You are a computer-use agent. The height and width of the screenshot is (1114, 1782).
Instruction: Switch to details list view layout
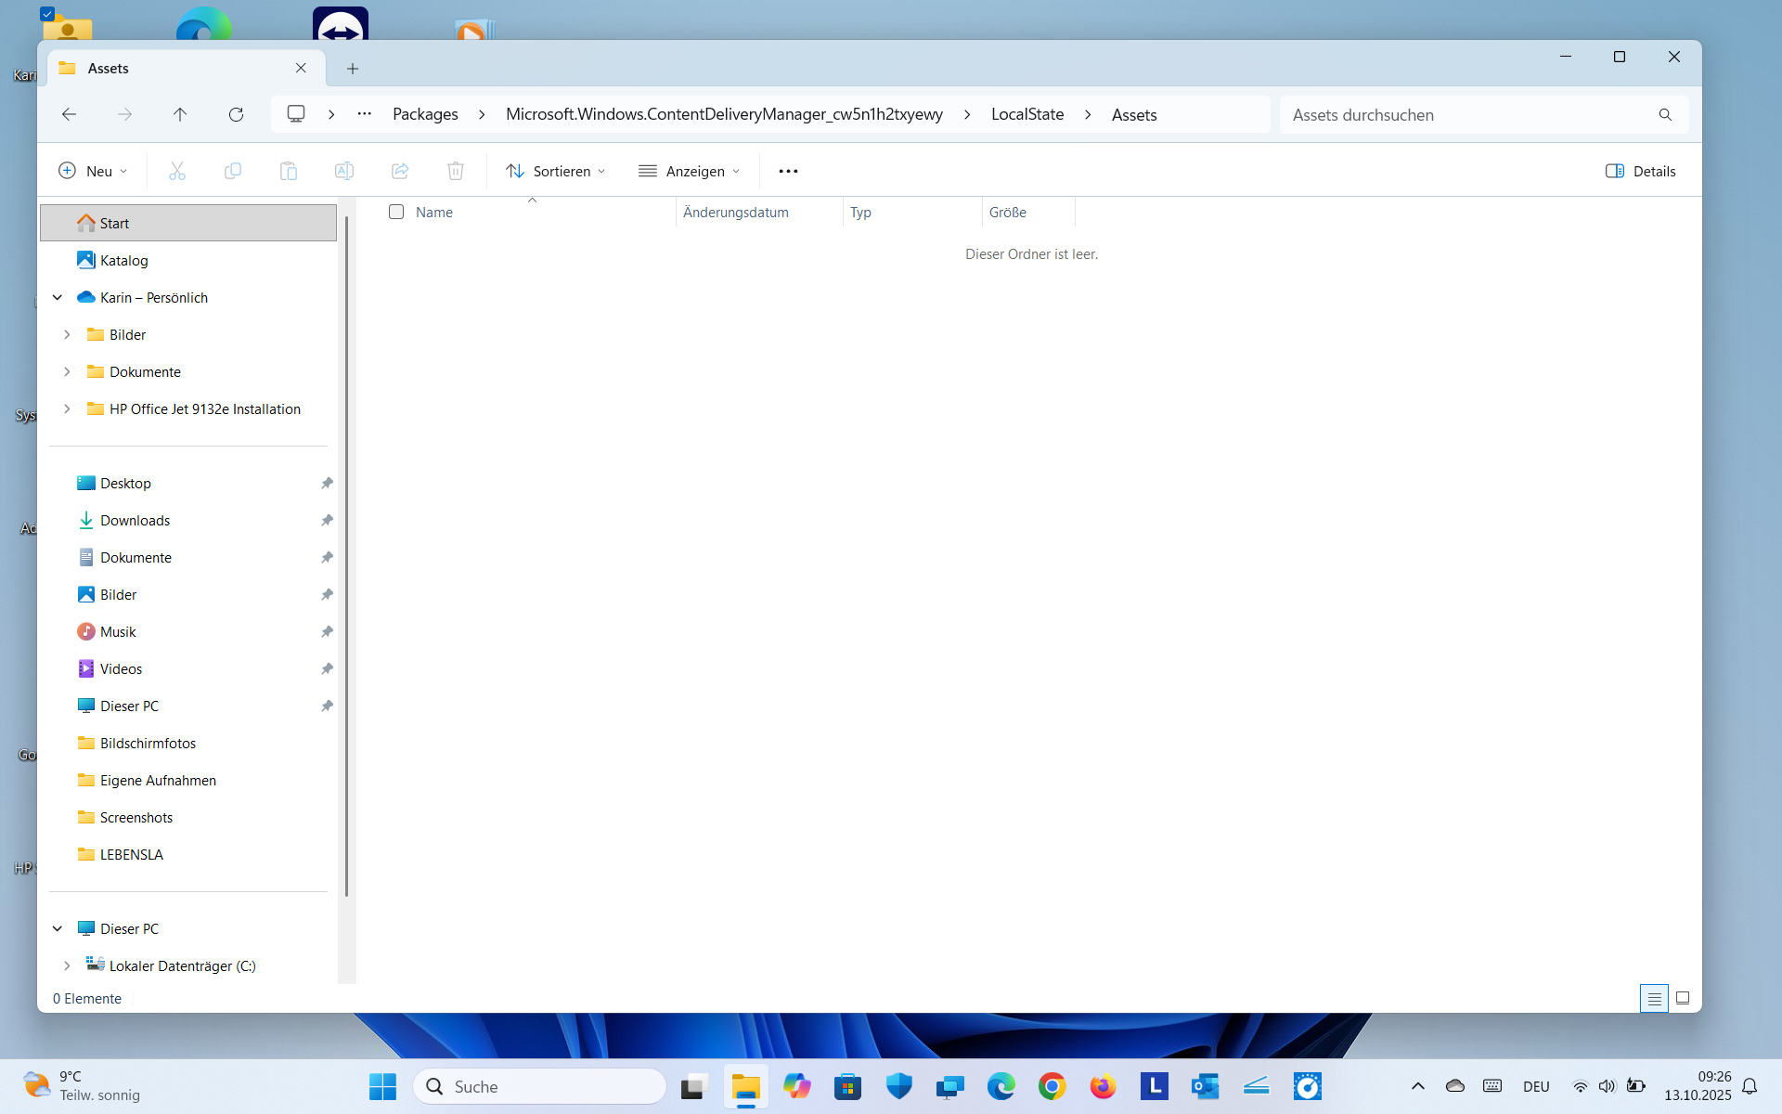point(1654,999)
